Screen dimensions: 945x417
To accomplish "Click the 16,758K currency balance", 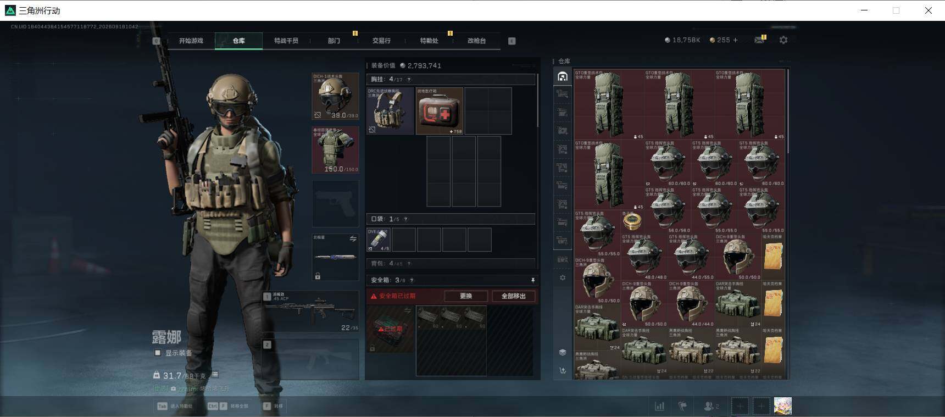I will pyautogui.click(x=682, y=40).
